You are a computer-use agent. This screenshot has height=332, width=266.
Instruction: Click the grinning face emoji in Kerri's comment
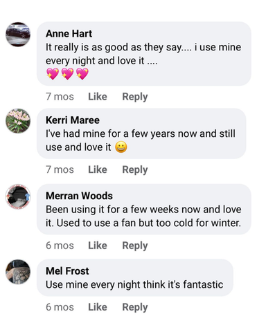click(121, 147)
